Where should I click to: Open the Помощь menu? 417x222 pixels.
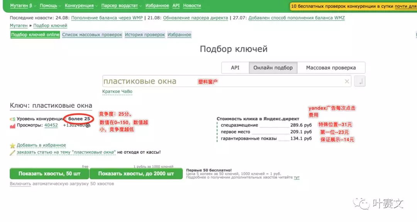[x=48, y=5]
